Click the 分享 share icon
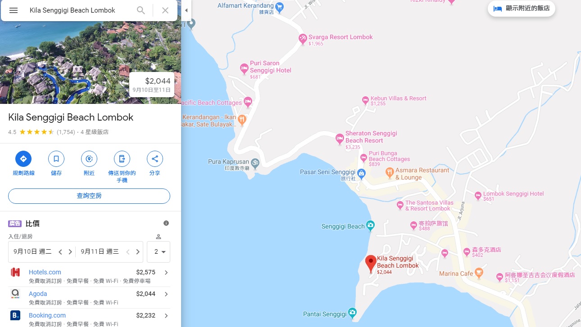This screenshot has height=327, width=581. pyautogui.click(x=155, y=159)
